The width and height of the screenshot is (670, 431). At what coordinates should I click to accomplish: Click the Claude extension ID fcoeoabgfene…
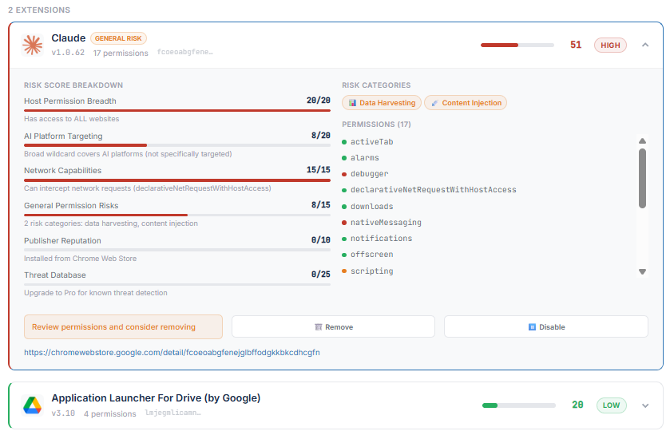tap(185, 52)
